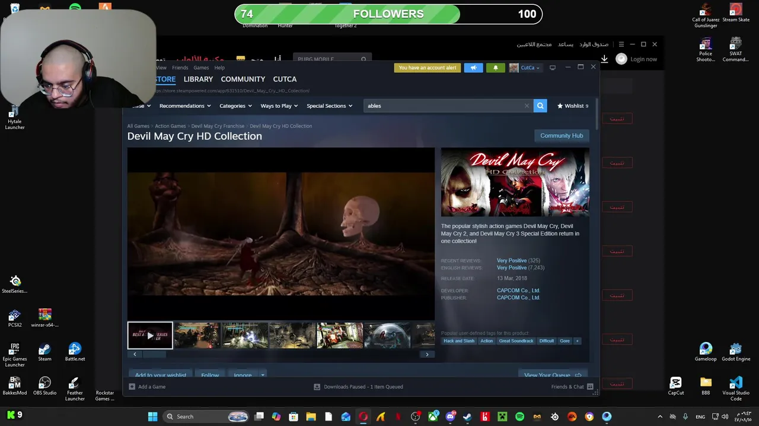Open the hamburger menu in background window
Image resolution: width=759 pixels, height=426 pixels.
621,44
